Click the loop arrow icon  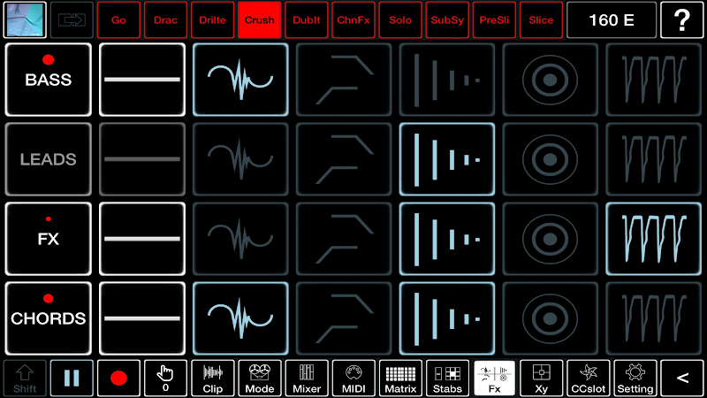(x=72, y=19)
